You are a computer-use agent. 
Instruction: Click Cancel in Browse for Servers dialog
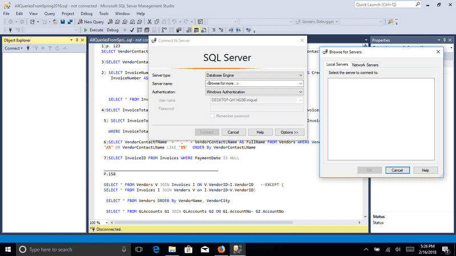[397, 170]
